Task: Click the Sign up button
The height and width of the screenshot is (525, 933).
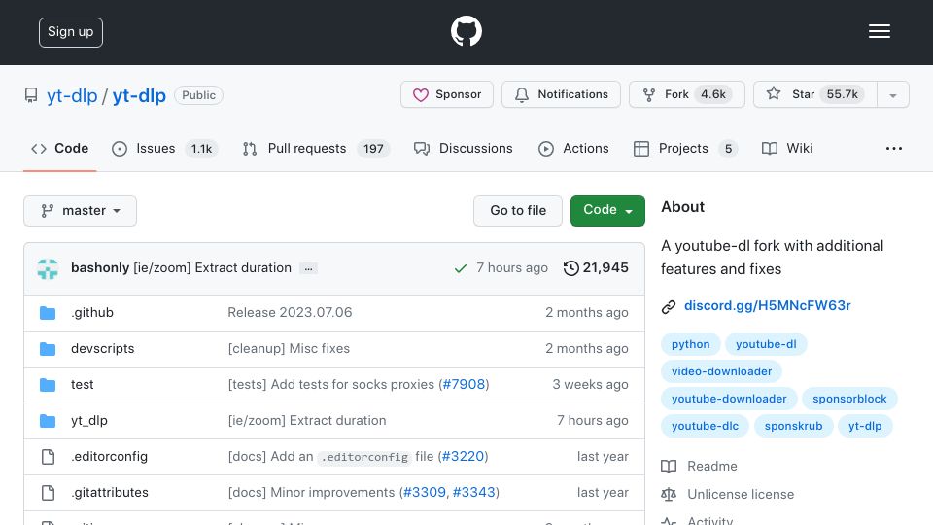Action: 71,32
